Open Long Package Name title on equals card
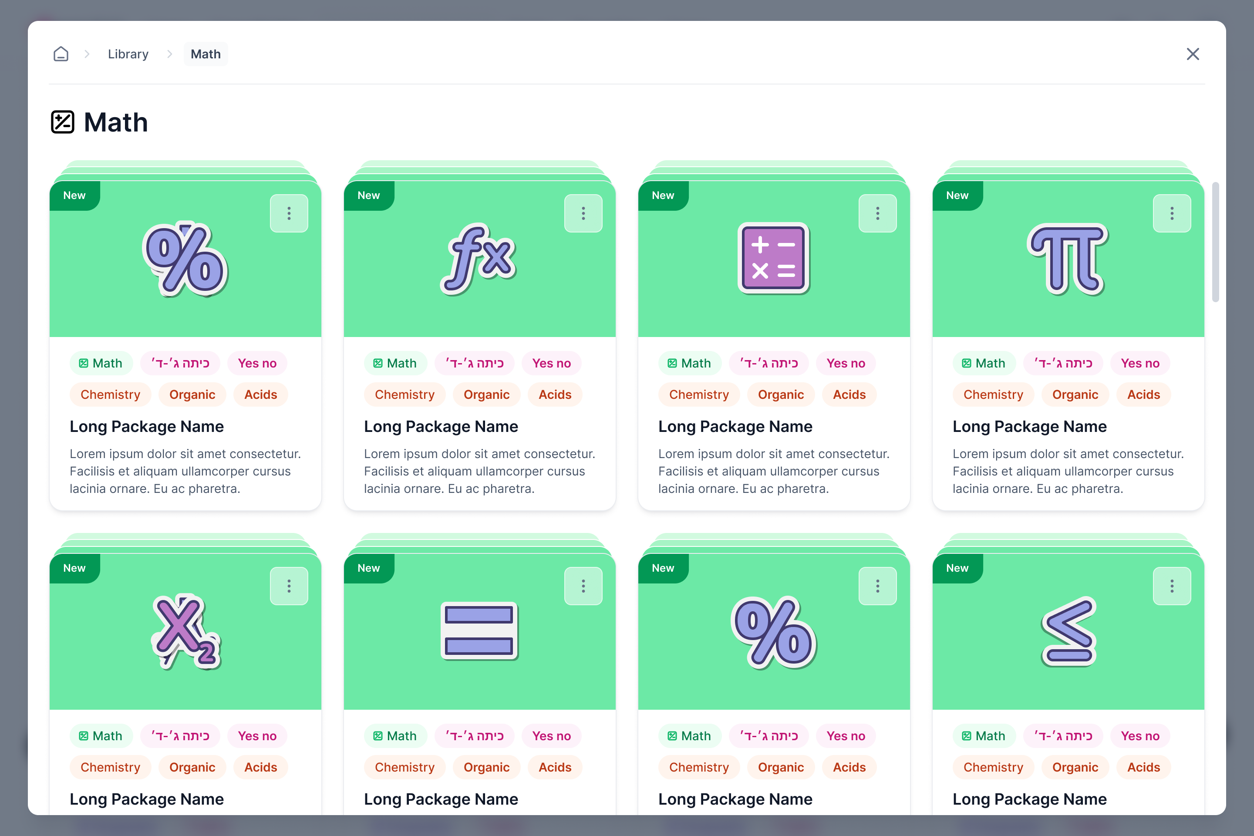This screenshot has width=1254, height=836. 441,799
